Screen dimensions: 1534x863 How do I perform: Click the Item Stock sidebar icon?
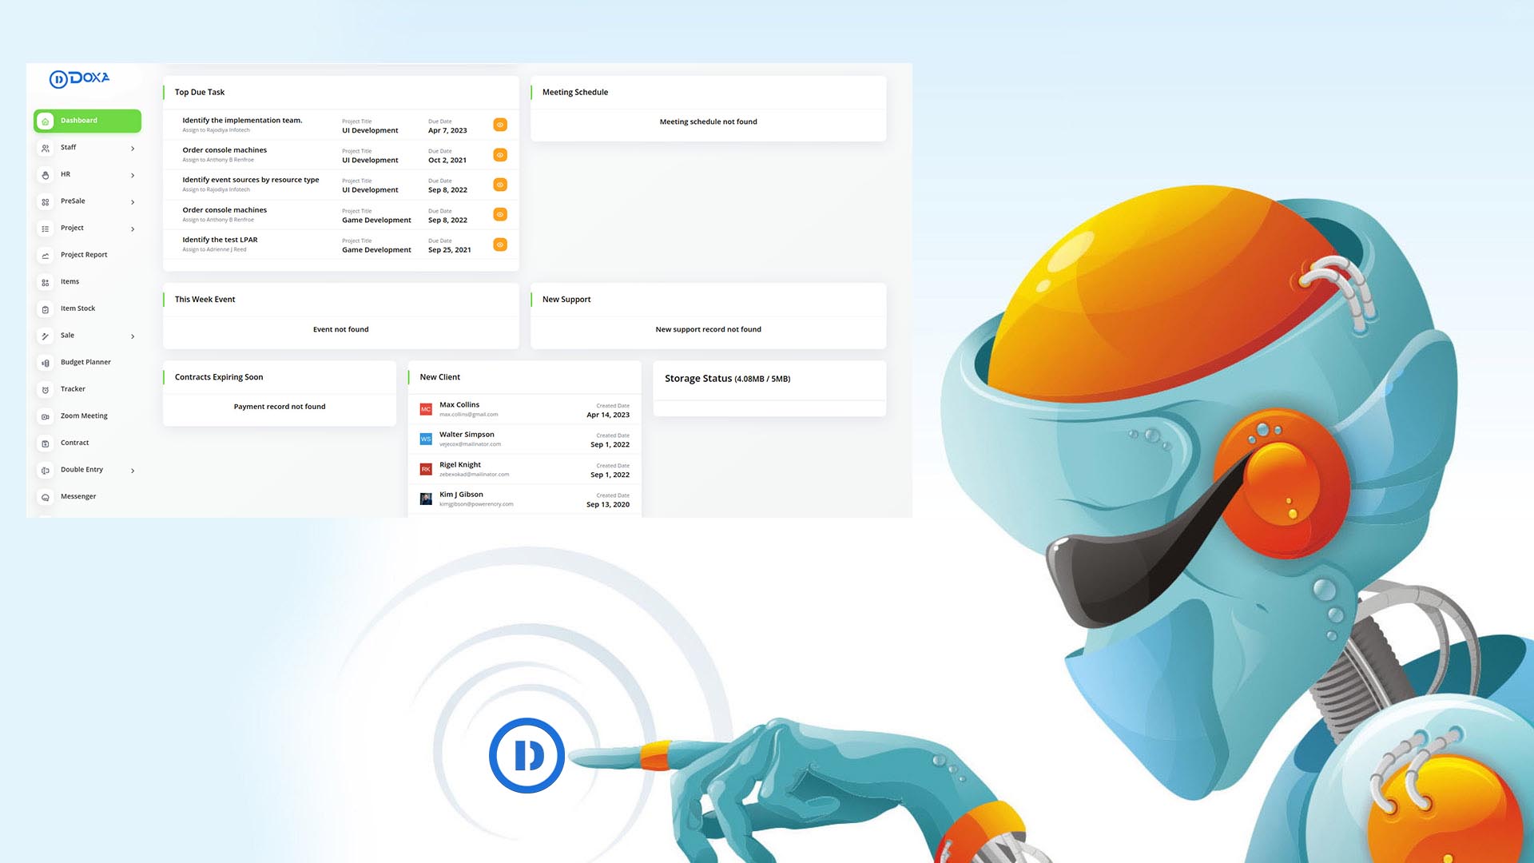(46, 309)
